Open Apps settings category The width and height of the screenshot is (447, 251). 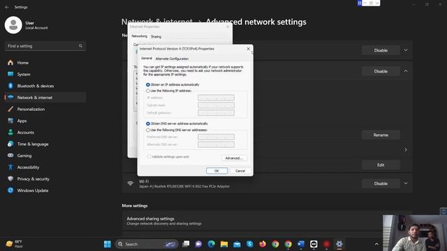pyautogui.click(x=22, y=121)
